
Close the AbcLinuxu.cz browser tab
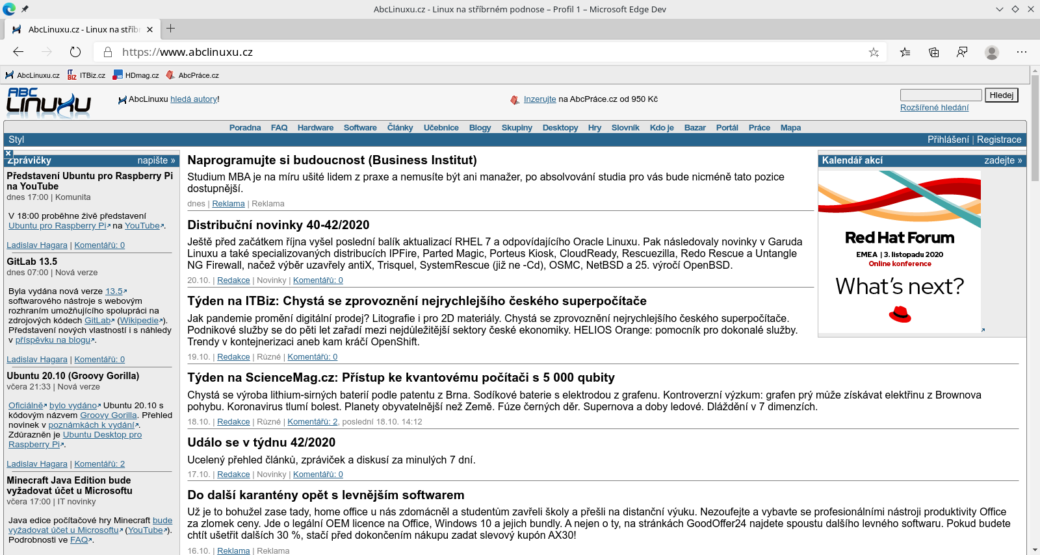point(149,29)
